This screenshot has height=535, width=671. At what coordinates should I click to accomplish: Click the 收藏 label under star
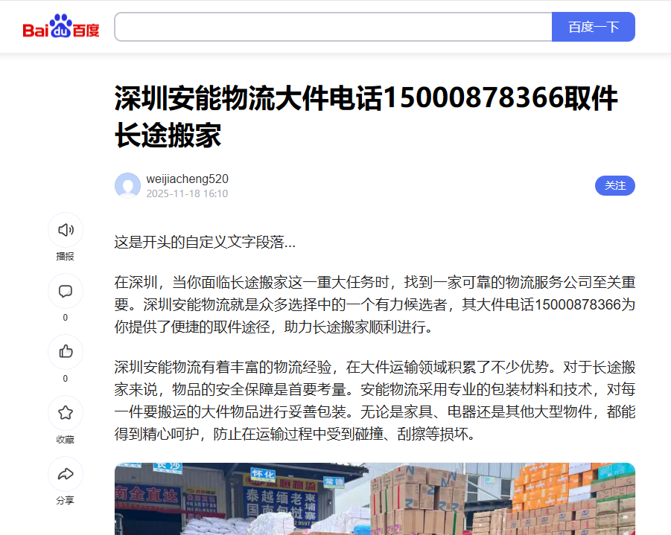click(66, 440)
